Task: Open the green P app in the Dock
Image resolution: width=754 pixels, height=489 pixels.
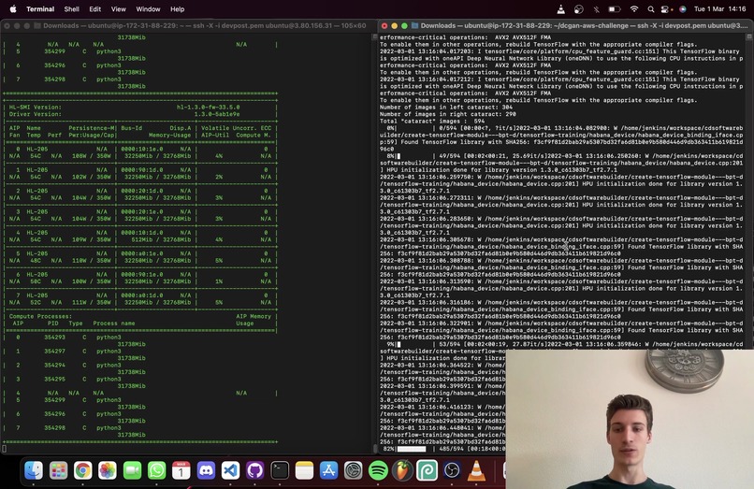Action: pyautogui.click(x=427, y=470)
